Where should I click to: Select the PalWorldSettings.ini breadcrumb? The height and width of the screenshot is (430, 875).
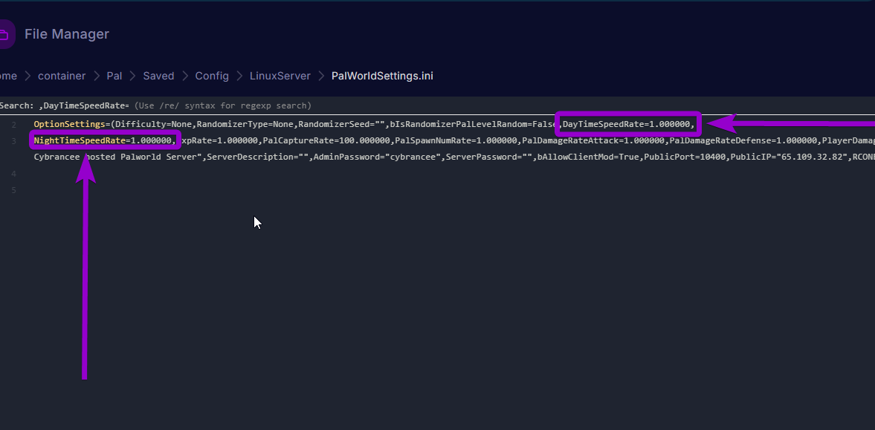[381, 76]
